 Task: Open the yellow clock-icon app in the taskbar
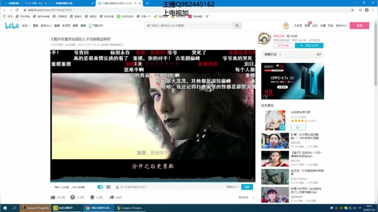pyautogui.click(x=67, y=208)
